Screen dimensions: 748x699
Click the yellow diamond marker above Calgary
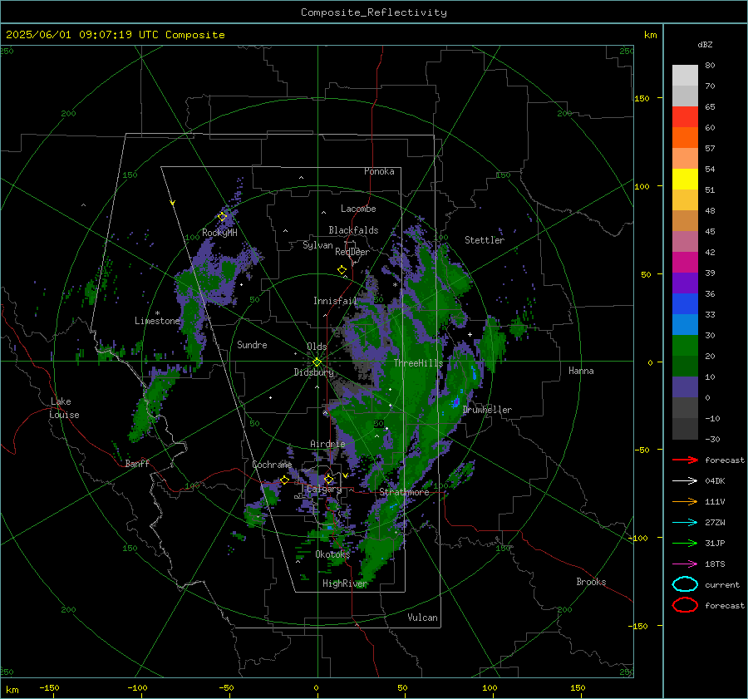pyautogui.click(x=328, y=479)
